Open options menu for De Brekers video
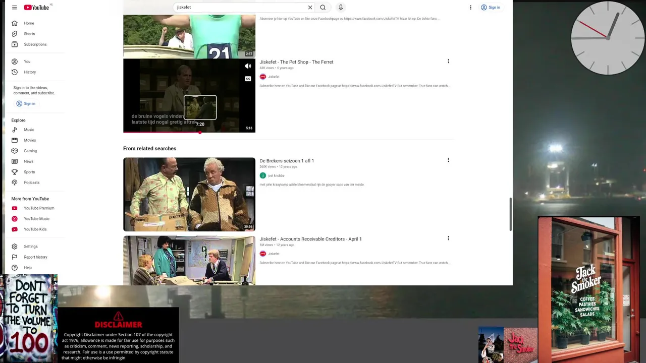The width and height of the screenshot is (646, 363). tap(448, 160)
